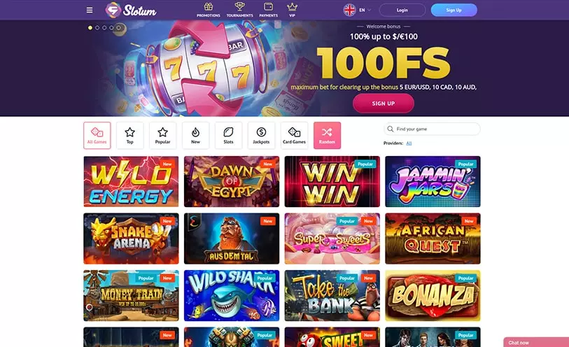Screen dimensions: 569x347
Task: Click the pink SIGN UP banner button
Action: 384,104
